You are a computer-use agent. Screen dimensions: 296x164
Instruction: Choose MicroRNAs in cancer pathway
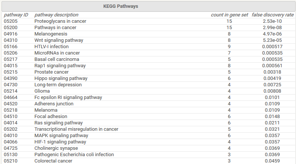tap(57, 53)
